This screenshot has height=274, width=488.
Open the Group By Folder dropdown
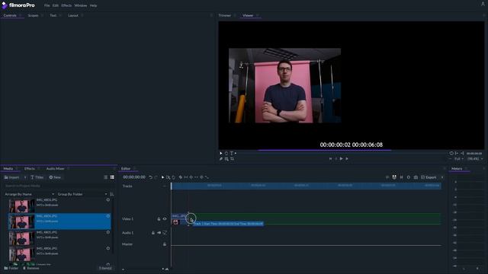(82, 194)
